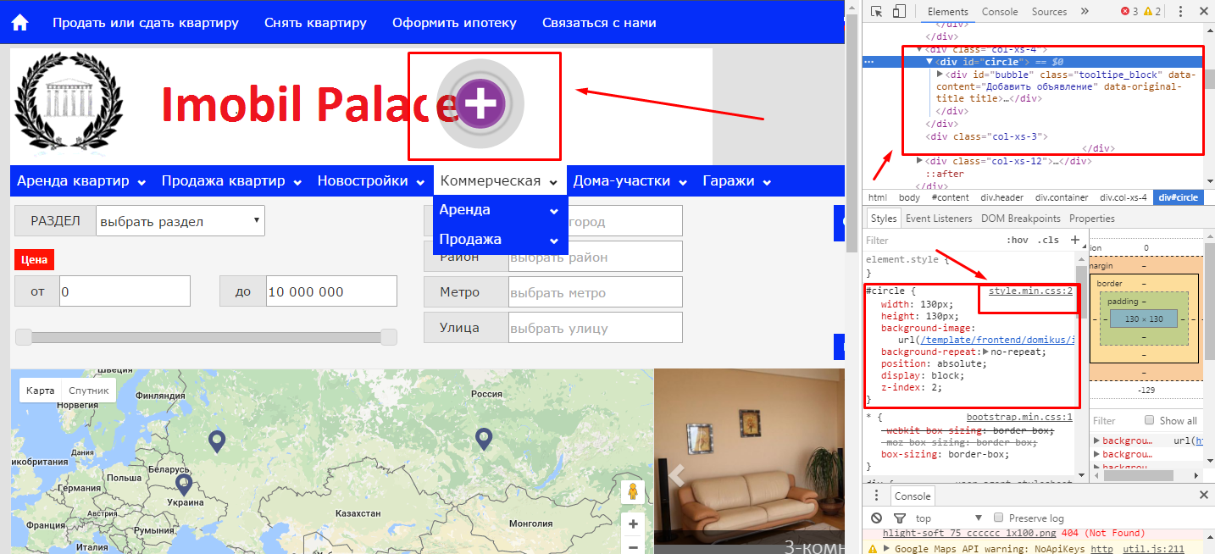Click the purple plus add-listing button
This screenshot has width=1215, height=554.
[480, 104]
